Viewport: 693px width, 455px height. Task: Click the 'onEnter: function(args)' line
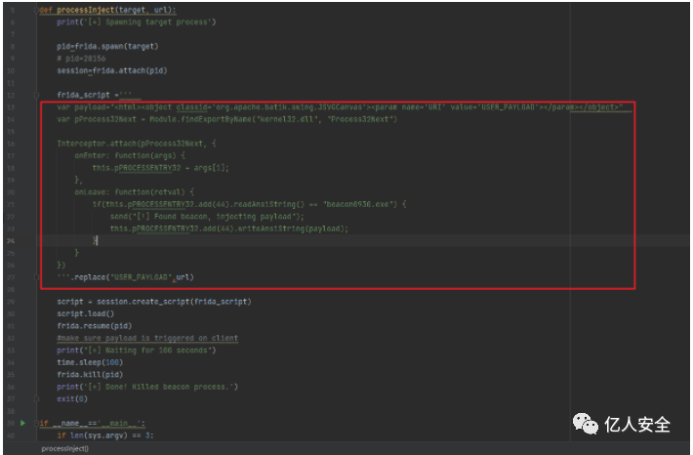[x=130, y=155]
